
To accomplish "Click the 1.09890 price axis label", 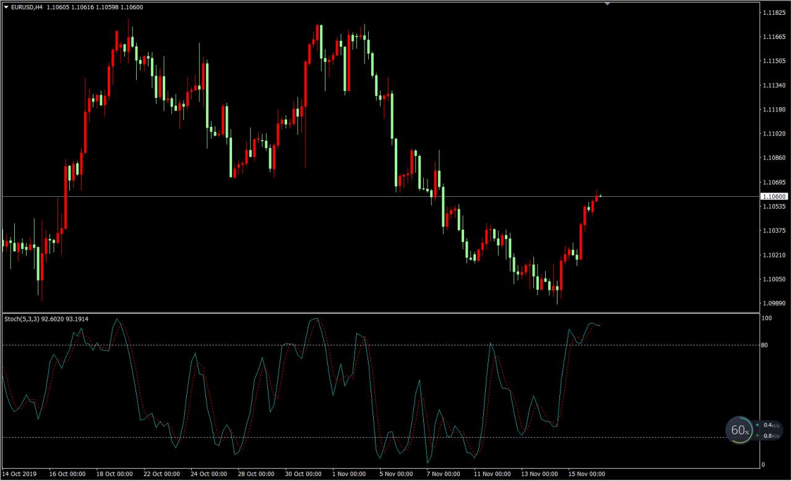I will [773, 303].
